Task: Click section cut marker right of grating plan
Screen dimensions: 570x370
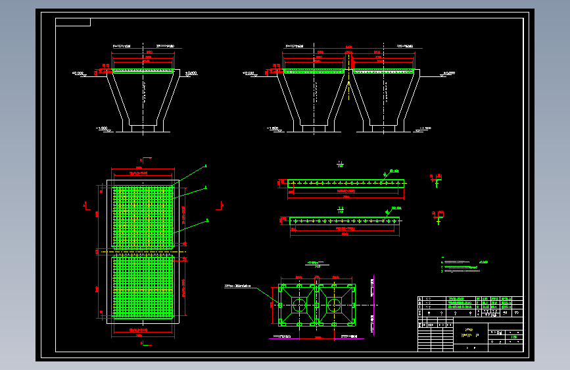Action: tap(220, 206)
